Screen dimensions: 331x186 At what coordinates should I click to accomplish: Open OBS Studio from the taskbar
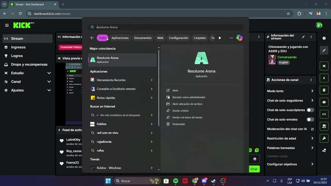[223, 181]
